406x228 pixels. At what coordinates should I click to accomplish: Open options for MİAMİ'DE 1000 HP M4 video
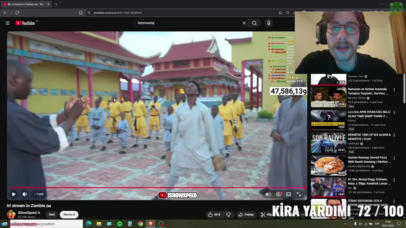(x=394, y=135)
